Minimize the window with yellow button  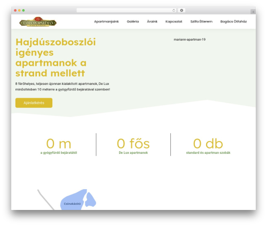click(19, 10)
